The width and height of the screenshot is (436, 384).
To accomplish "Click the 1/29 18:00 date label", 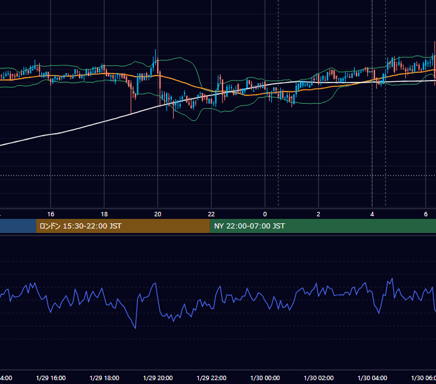I will [105, 378].
